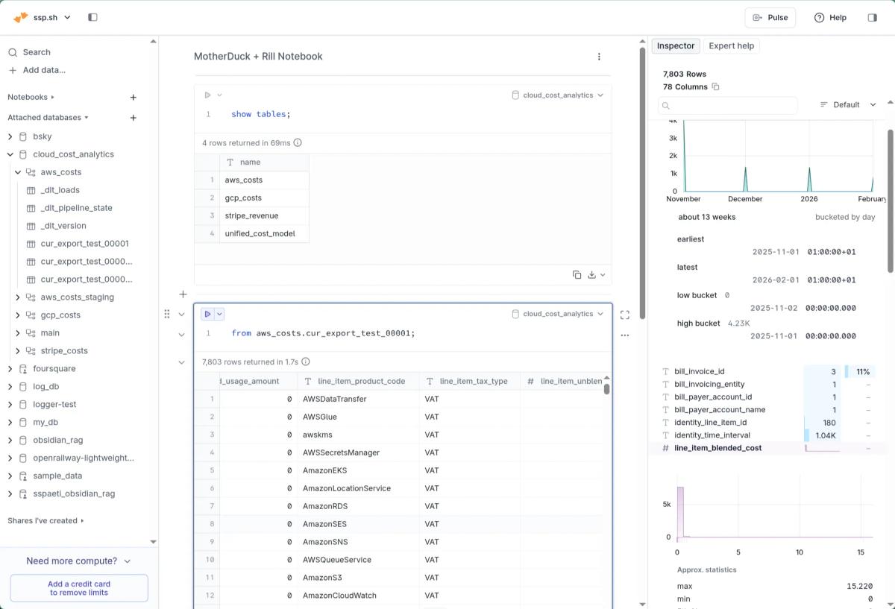Expand second cell to fullscreen
This screenshot has height=609, width=895.
625,315
